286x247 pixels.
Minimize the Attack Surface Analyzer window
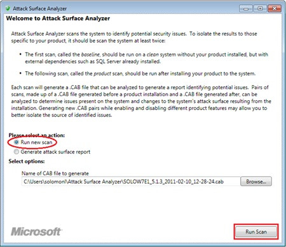(x=246, y=9)
